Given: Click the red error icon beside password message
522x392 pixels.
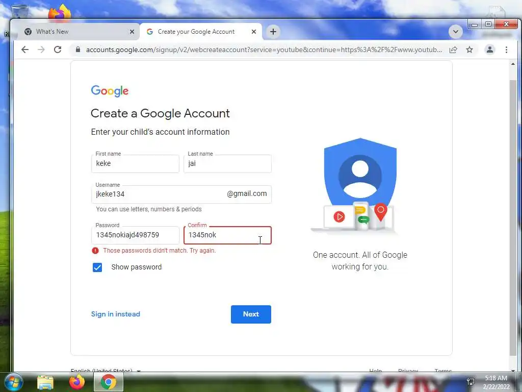Looking at the screenshot, I should (95, 251).
